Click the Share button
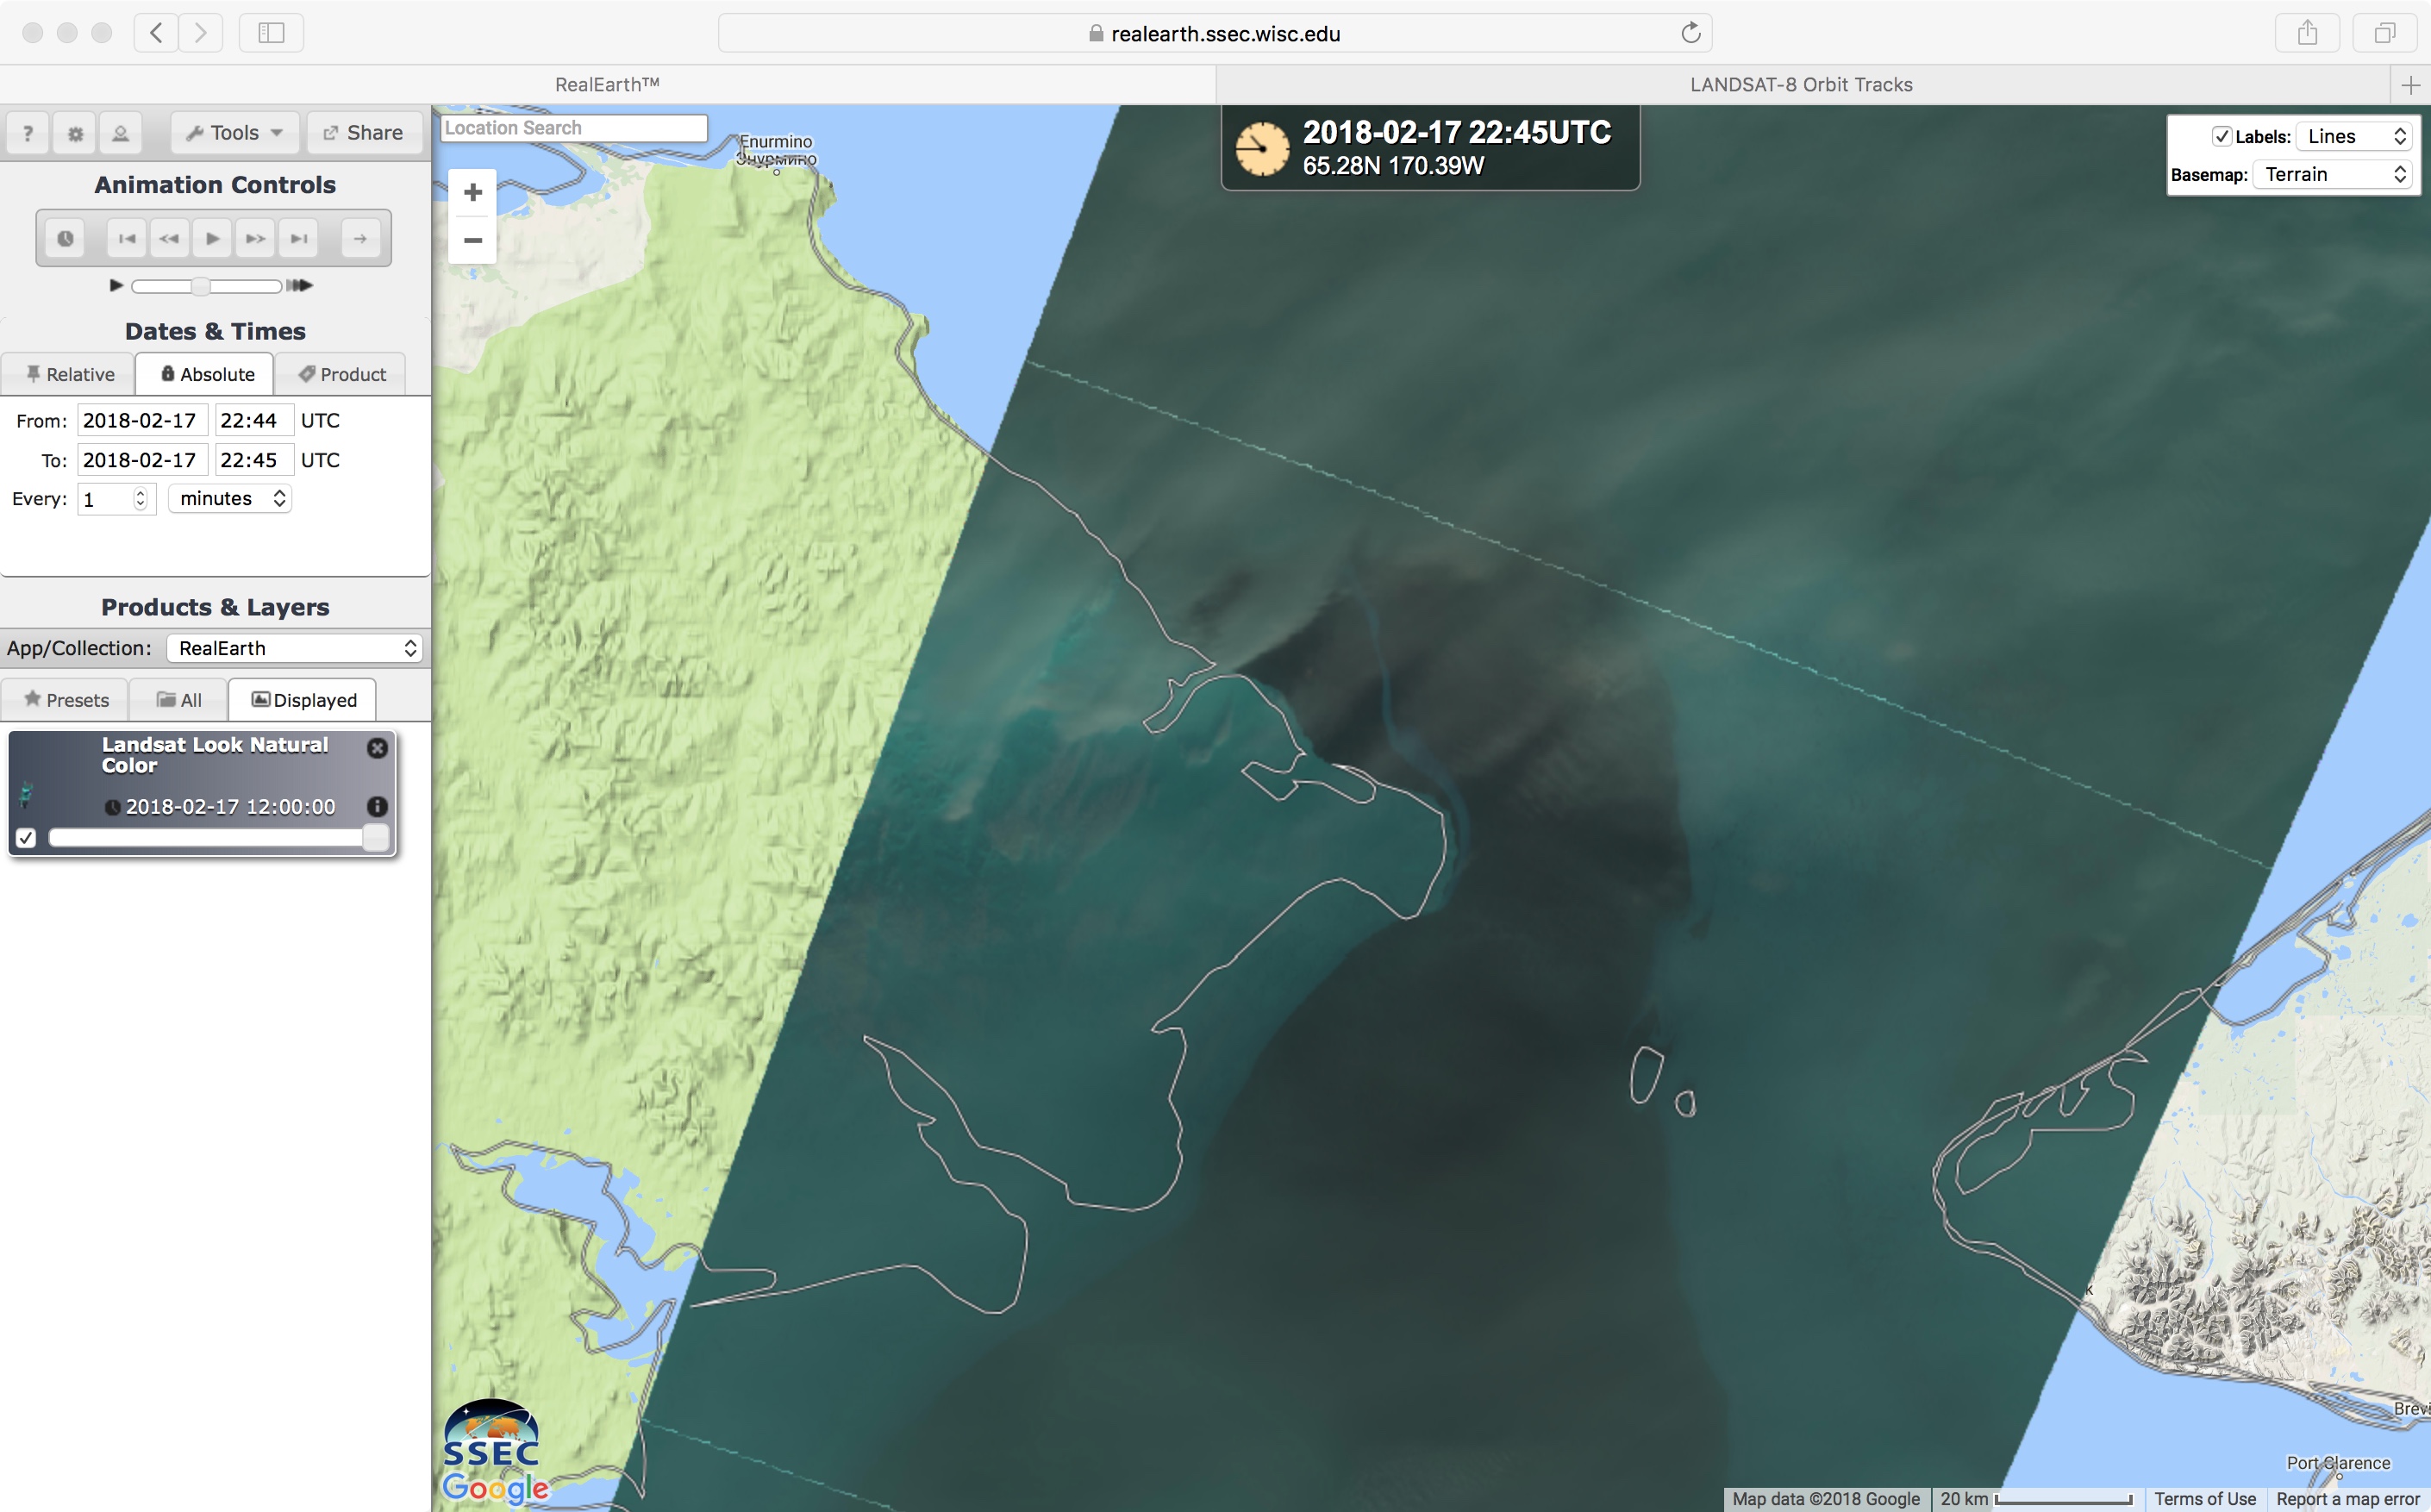The width and height of the screenshot is (2431, 1512). [364, 133]
